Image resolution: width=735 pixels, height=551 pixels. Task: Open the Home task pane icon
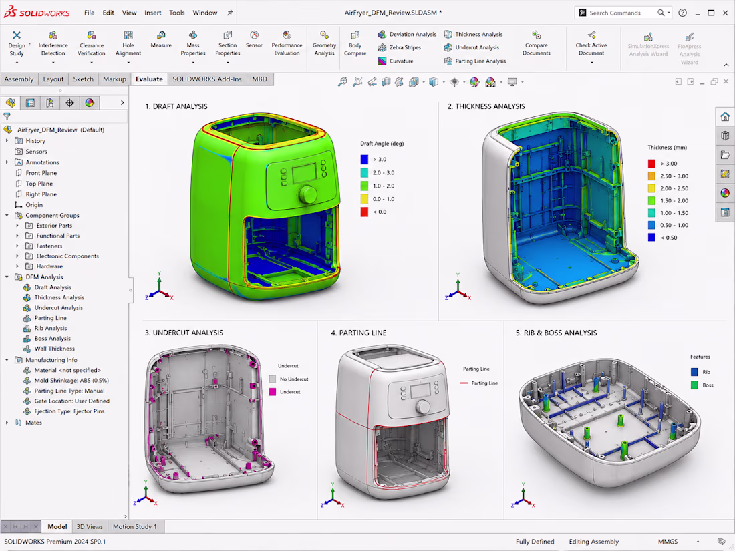tap(725, 117)
